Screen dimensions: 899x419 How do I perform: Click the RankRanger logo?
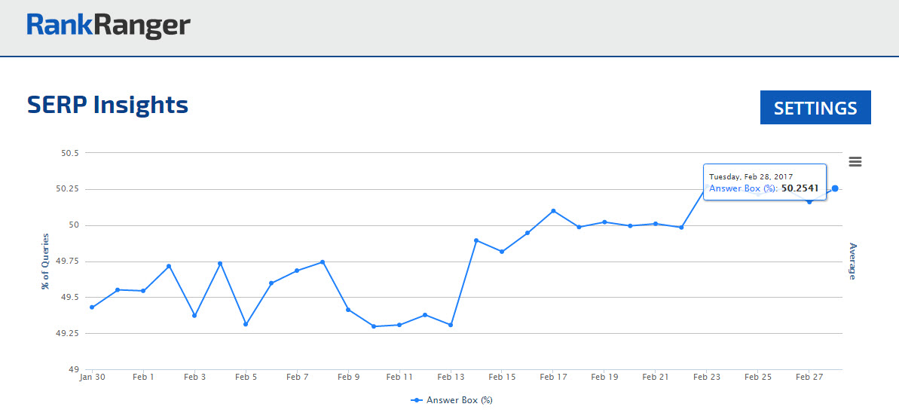(x=109, y=26)
